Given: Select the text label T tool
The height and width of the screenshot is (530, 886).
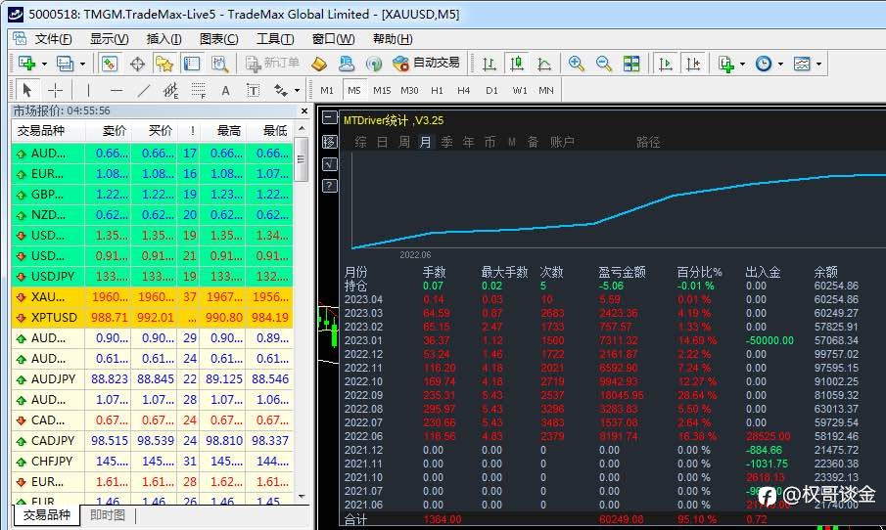Looking at the screenshot, I should (x=254, y=90).
